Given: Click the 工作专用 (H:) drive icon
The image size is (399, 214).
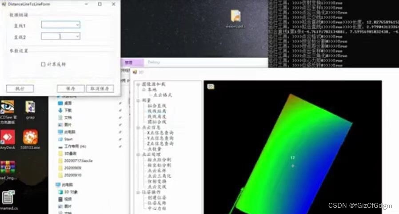Looking at the screenshot, I should pyautogui.click(x=60, y=147).
